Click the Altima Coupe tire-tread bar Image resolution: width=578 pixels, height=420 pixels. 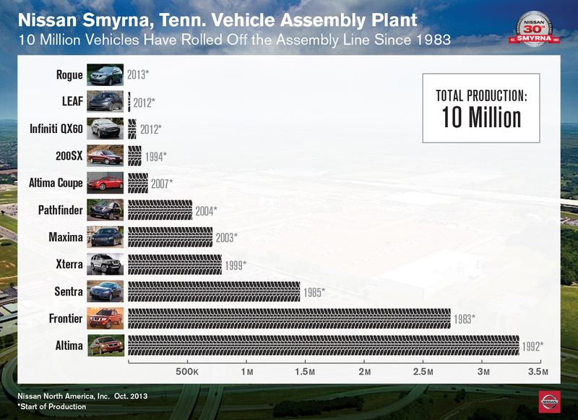pos(138,183)
